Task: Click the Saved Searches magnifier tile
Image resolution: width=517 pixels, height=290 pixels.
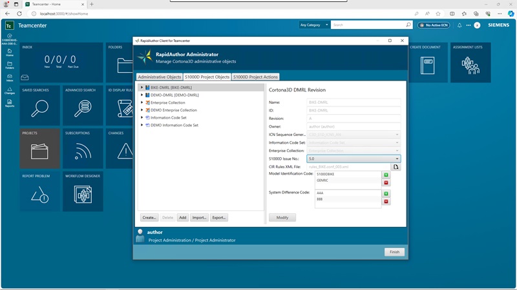Action: [39, 105]
